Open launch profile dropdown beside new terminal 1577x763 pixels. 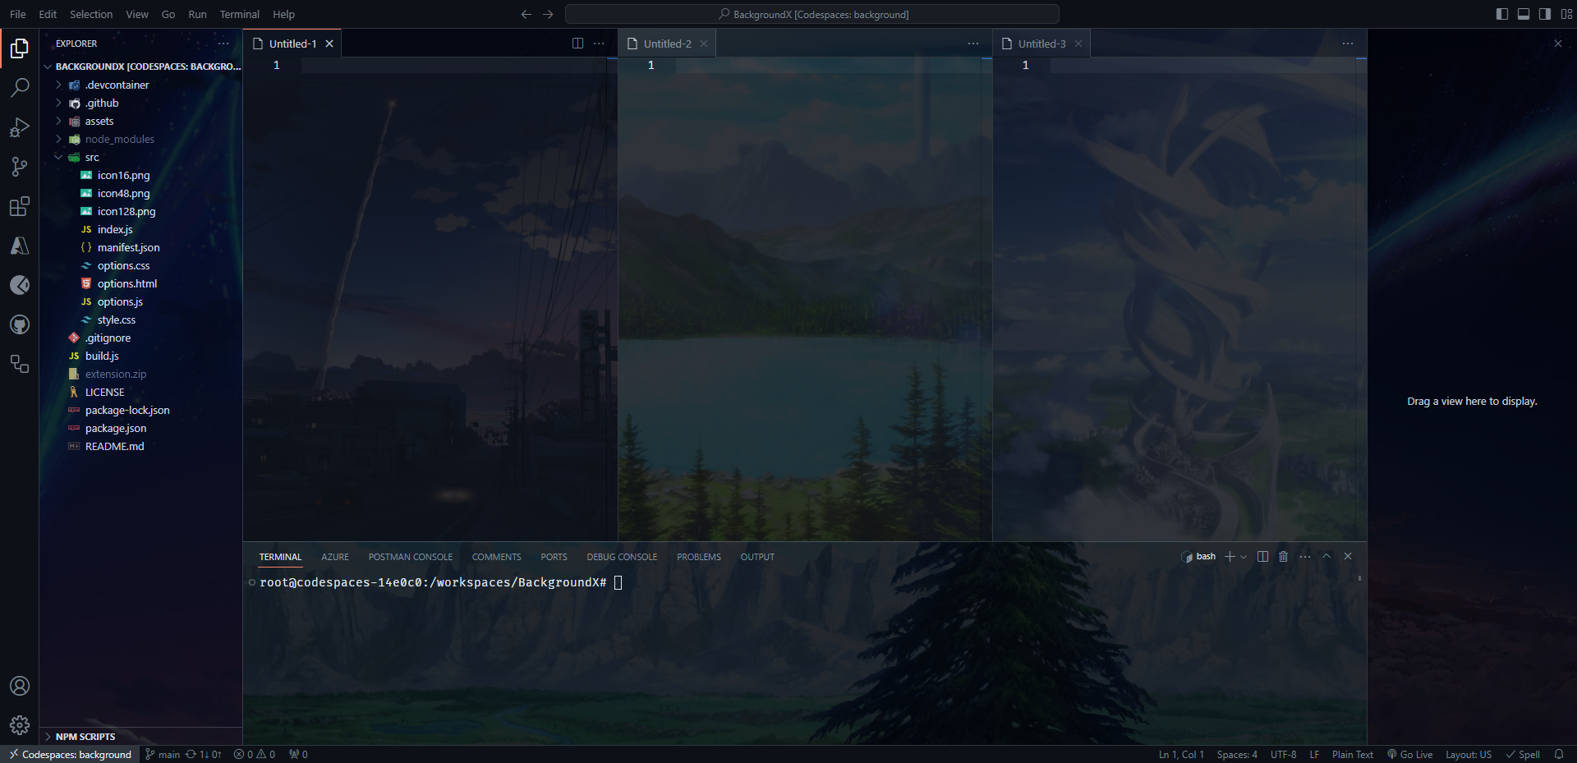(1244, 556)
